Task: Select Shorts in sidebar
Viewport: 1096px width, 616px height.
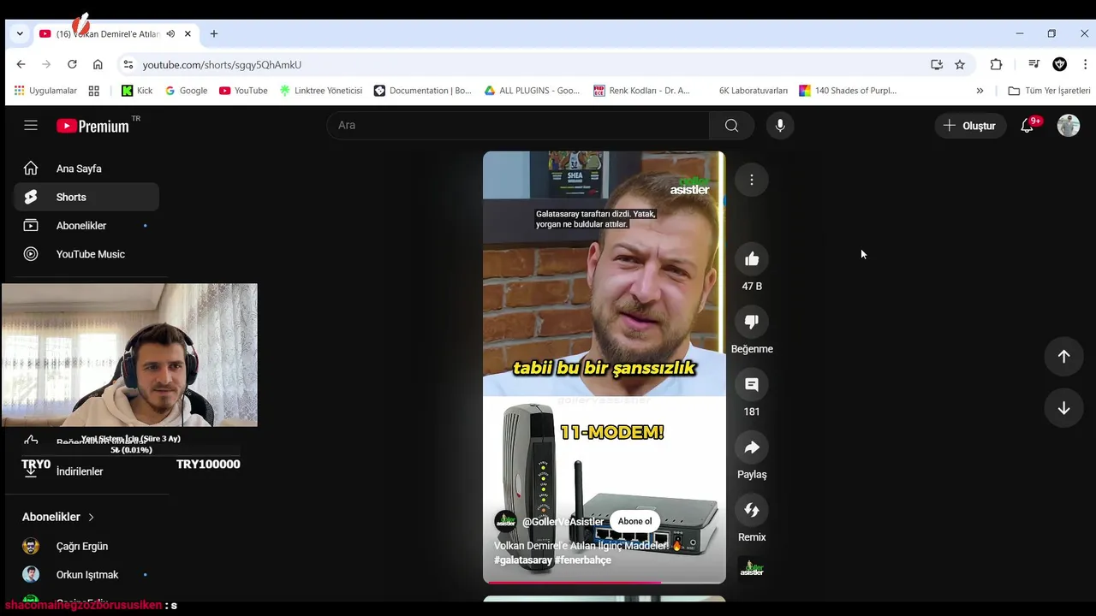Action: tap(86, 197)
